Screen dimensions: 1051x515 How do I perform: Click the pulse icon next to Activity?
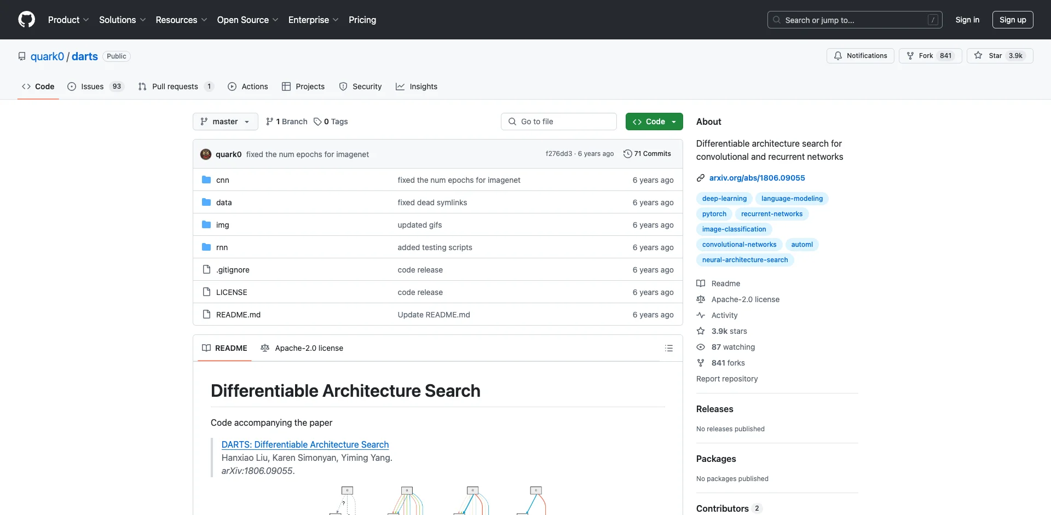coord(701,315)
